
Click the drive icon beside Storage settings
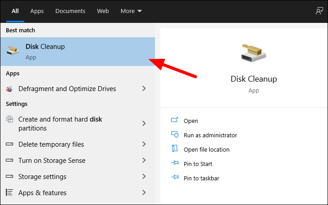coord(9,176)
